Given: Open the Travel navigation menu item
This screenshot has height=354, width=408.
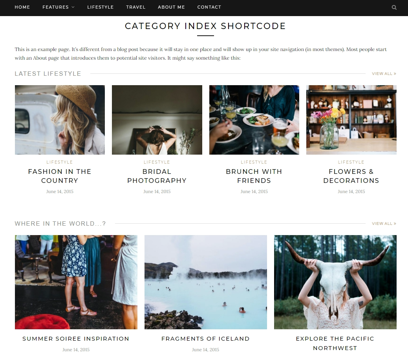Looking at the screenshot, I should pyautogui.click(x=135, y=7).
